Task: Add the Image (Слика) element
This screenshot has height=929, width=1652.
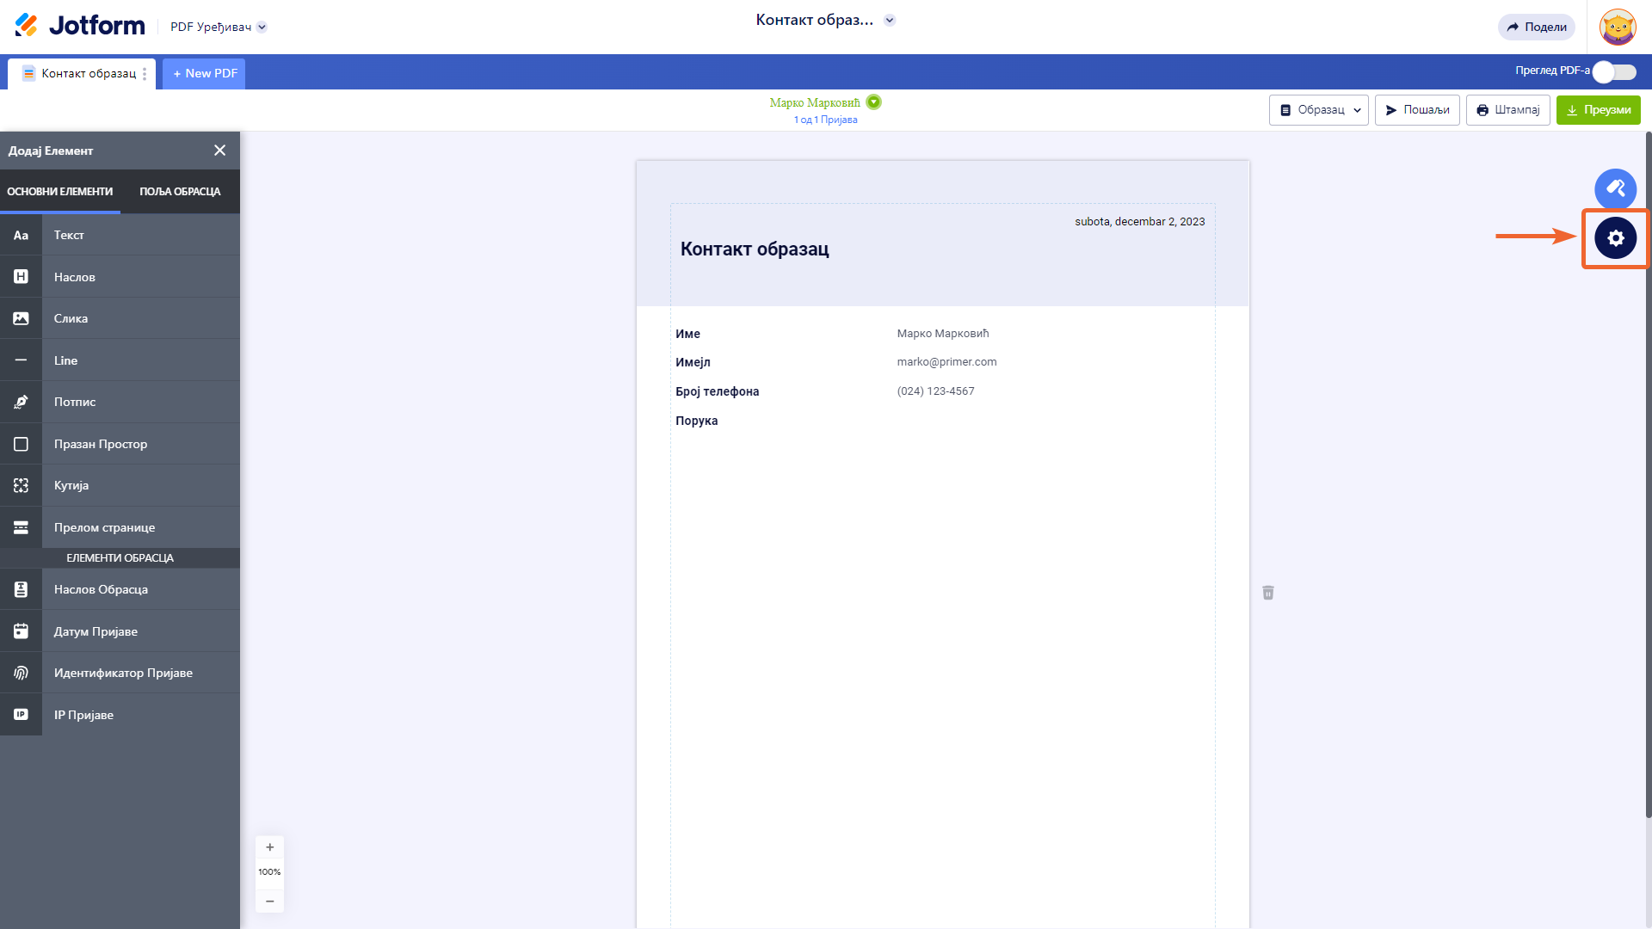Action: point(120,318)
